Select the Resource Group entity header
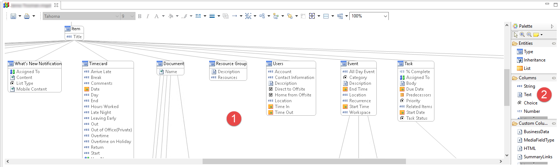560x167 pixels. (228, 64)
